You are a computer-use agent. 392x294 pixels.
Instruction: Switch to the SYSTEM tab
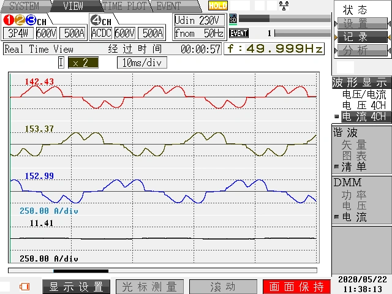point(23,6)
